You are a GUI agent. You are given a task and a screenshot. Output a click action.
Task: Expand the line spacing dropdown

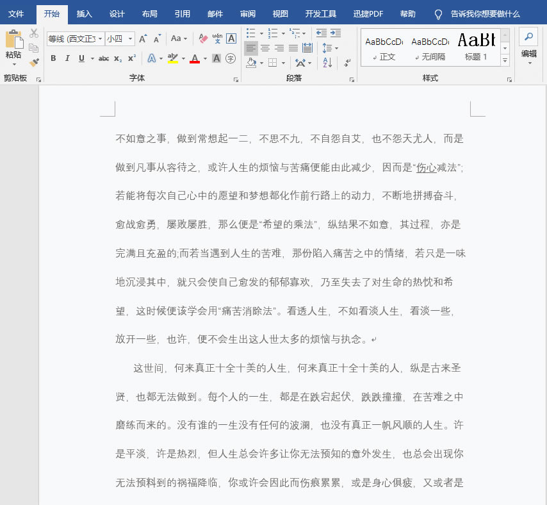pos(336,48)
